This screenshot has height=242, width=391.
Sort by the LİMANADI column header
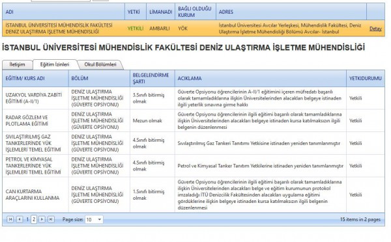[x=160, y=12]
